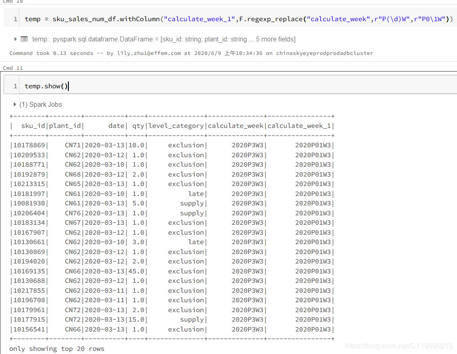The width and height of the screenshot is (457, 354).
Task: Select sku value 10130869
Action: [x=29, y=252]
